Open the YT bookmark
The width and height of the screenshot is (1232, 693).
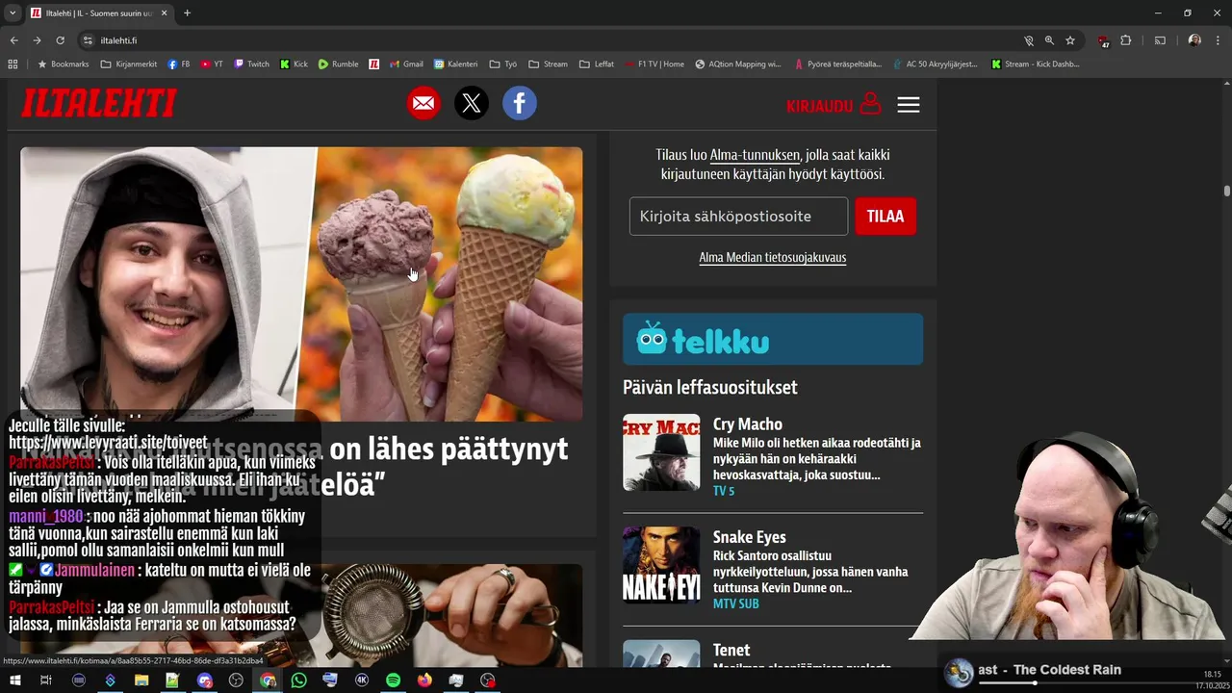[212, 64]
